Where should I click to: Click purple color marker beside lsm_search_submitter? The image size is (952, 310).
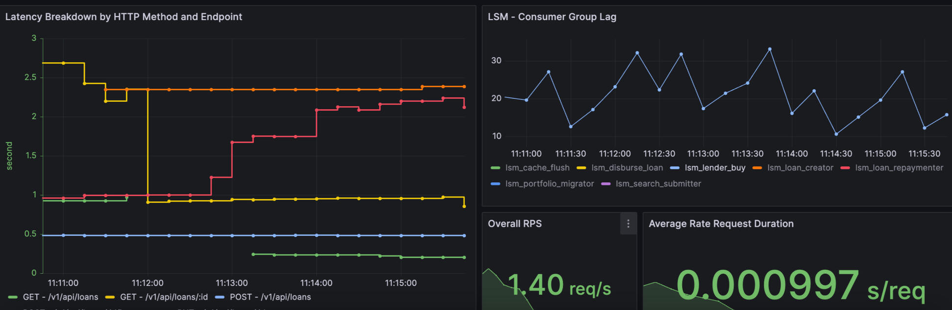[x=605, y=184]
